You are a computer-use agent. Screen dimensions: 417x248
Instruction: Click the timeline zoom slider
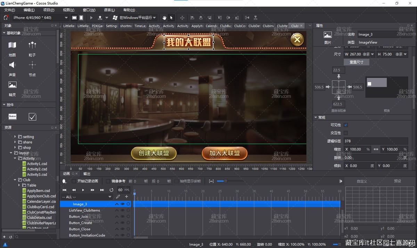point(225,181)
